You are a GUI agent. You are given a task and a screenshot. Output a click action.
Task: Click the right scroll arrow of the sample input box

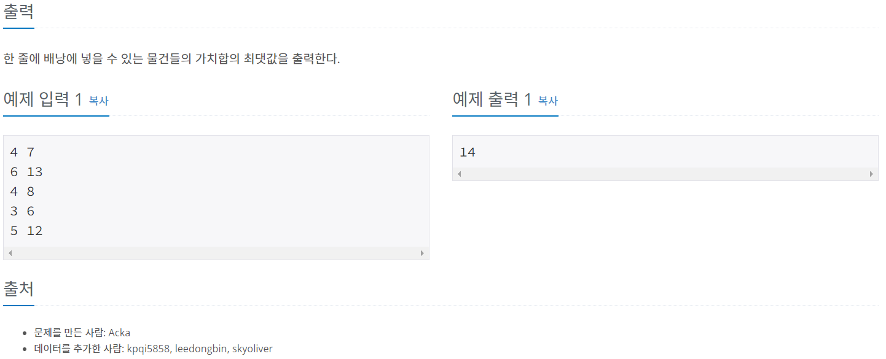(x=422, y=252)
